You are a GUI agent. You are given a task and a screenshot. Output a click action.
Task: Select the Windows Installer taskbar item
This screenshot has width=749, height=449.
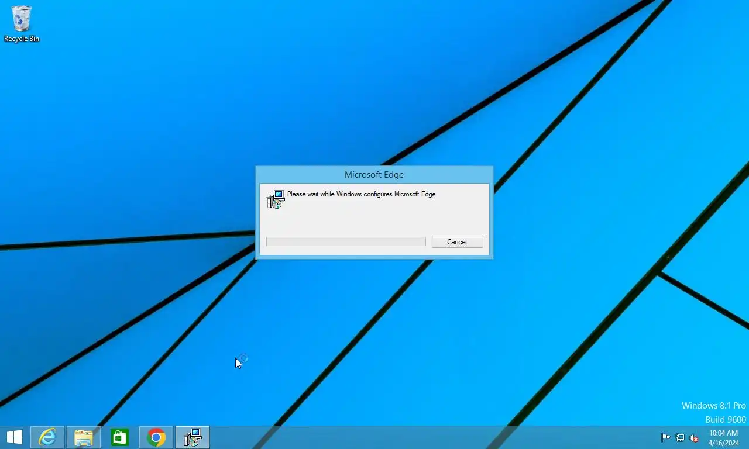pos(193,437)
